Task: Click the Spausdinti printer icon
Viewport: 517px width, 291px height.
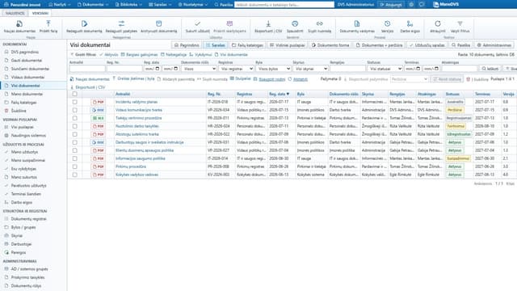Action: pyautogui.click(x=295, y=23)
